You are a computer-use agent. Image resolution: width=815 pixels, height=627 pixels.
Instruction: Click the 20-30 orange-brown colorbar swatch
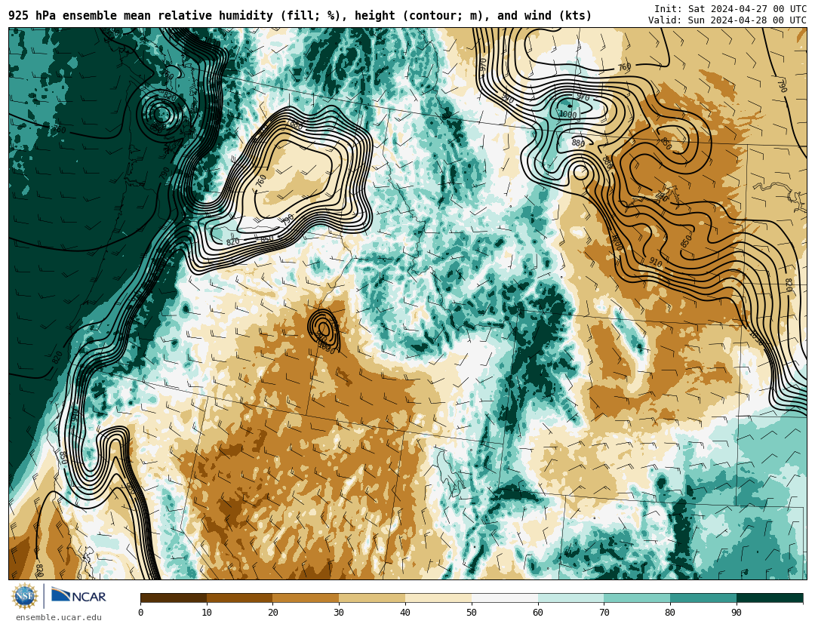tap(306, 598)
